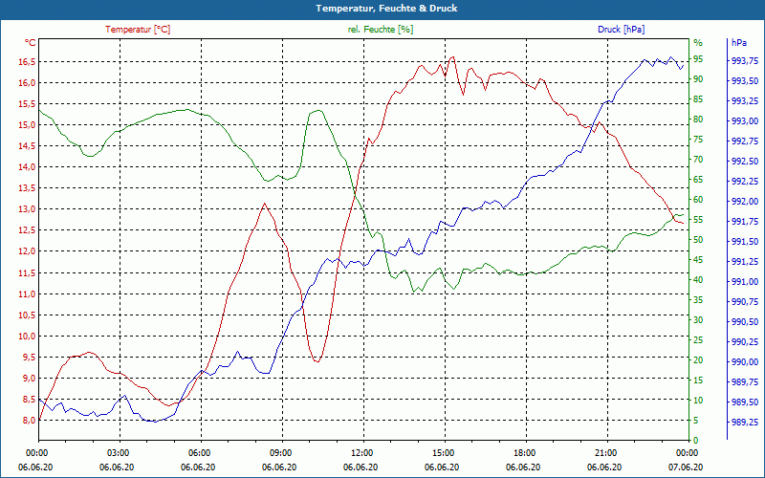Click the '06:00' time label
This screenshot has height=478, width=765.
point(198,452)
